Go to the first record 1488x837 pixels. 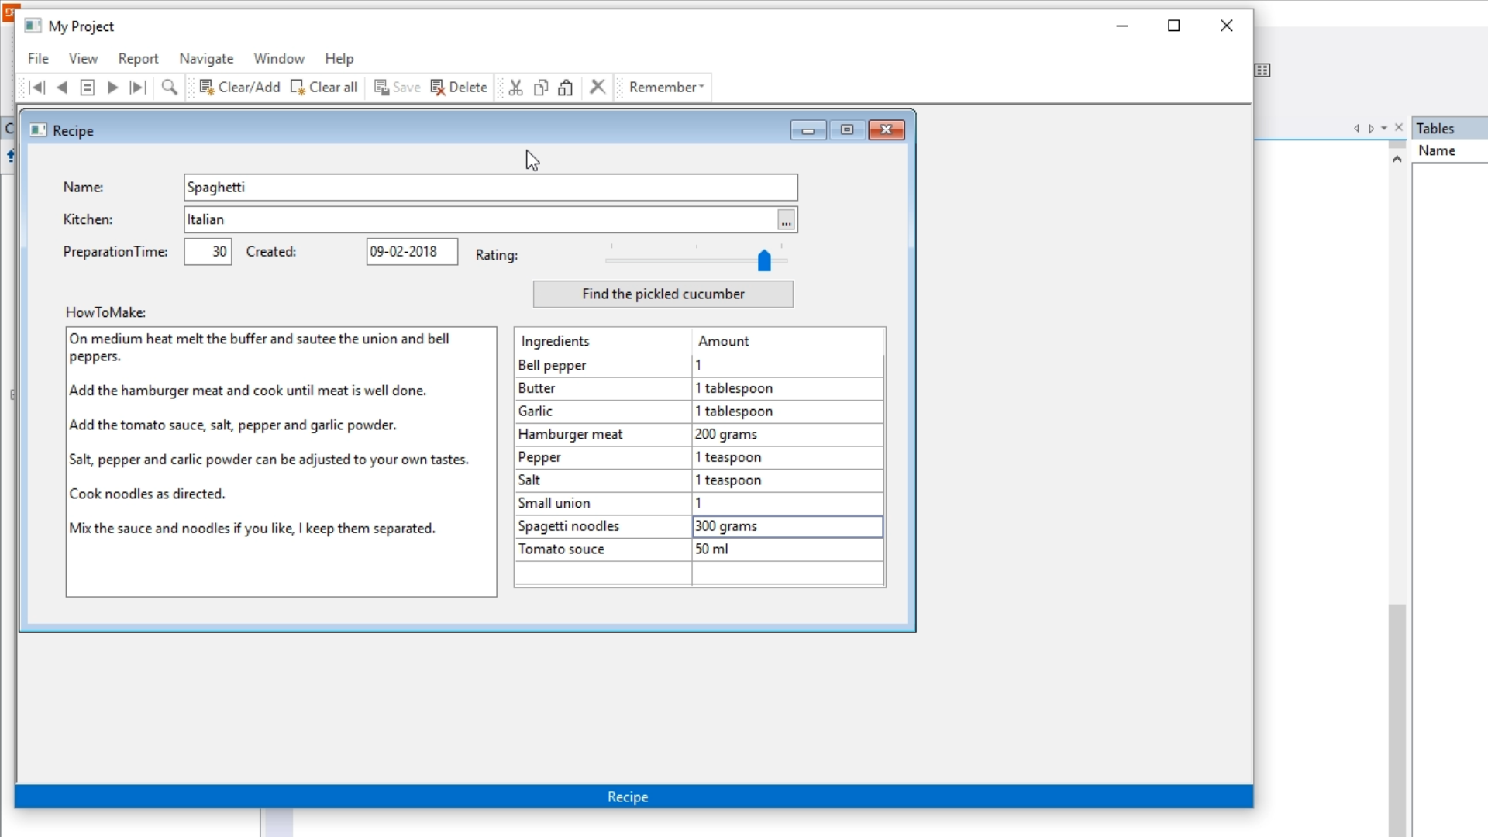[x=36, y=88]
